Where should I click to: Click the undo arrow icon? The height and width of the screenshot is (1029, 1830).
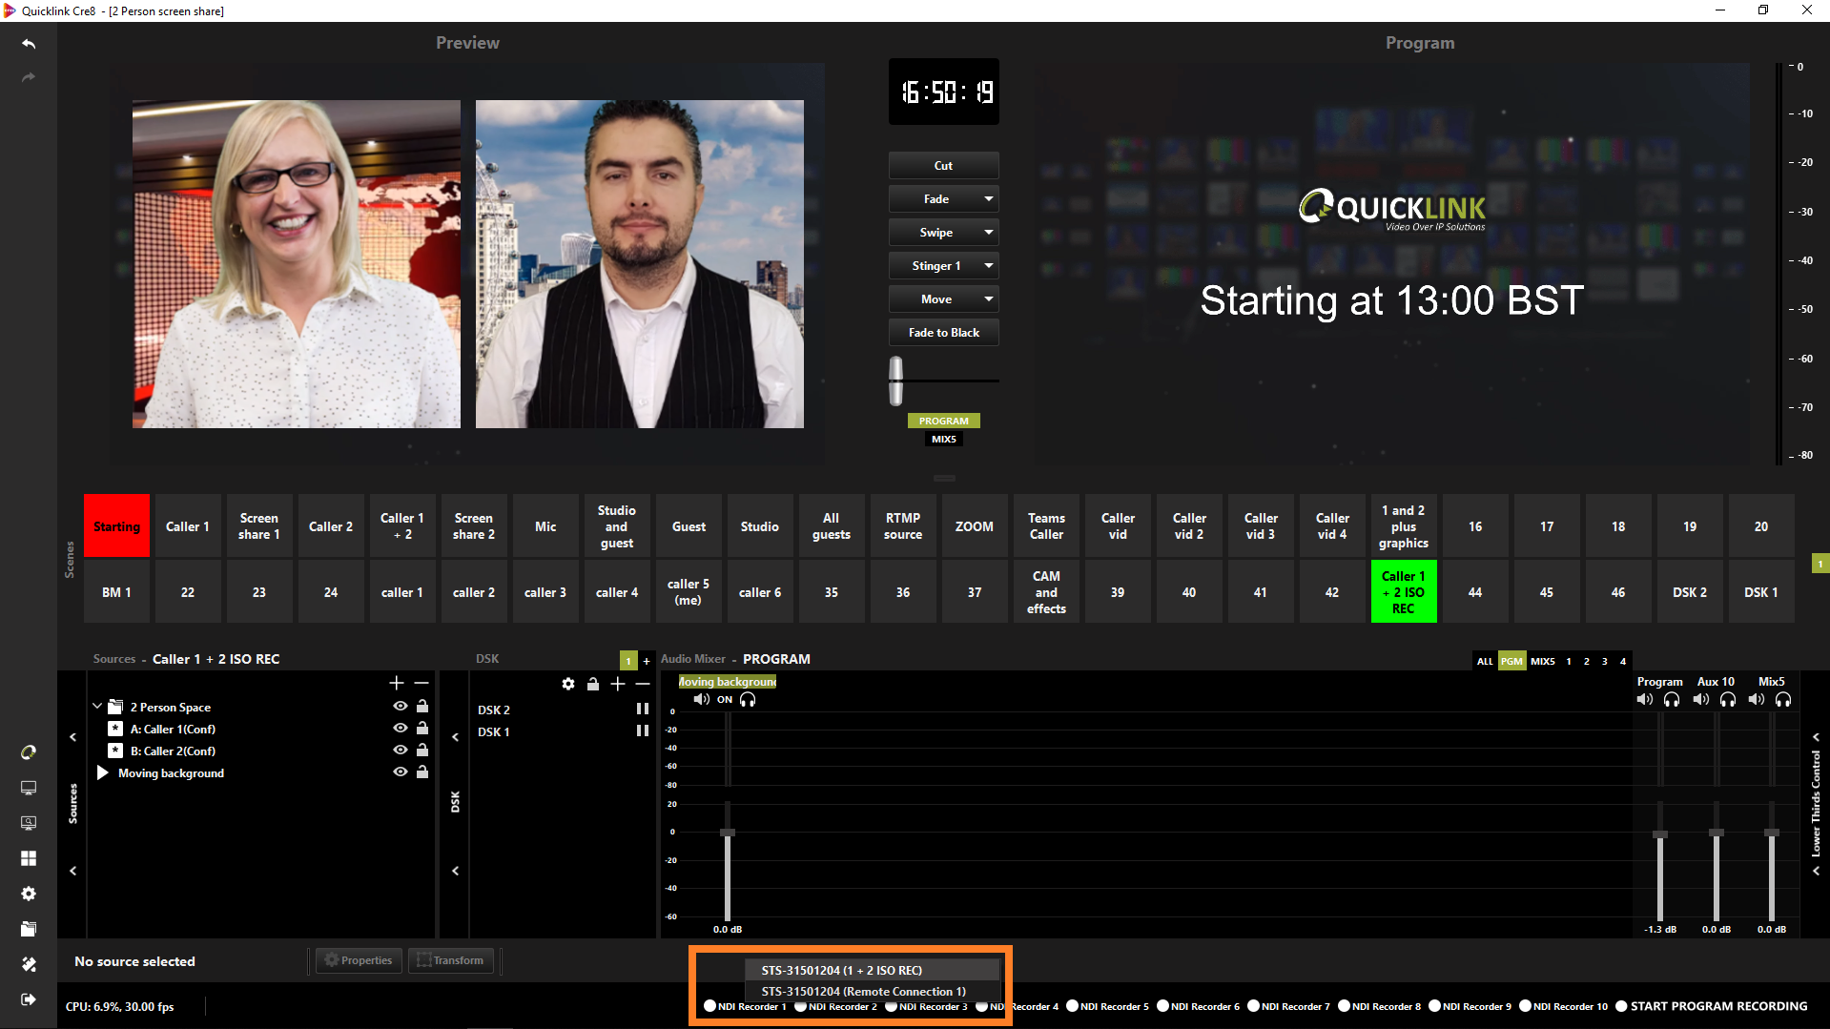click(x=29, y=44)
